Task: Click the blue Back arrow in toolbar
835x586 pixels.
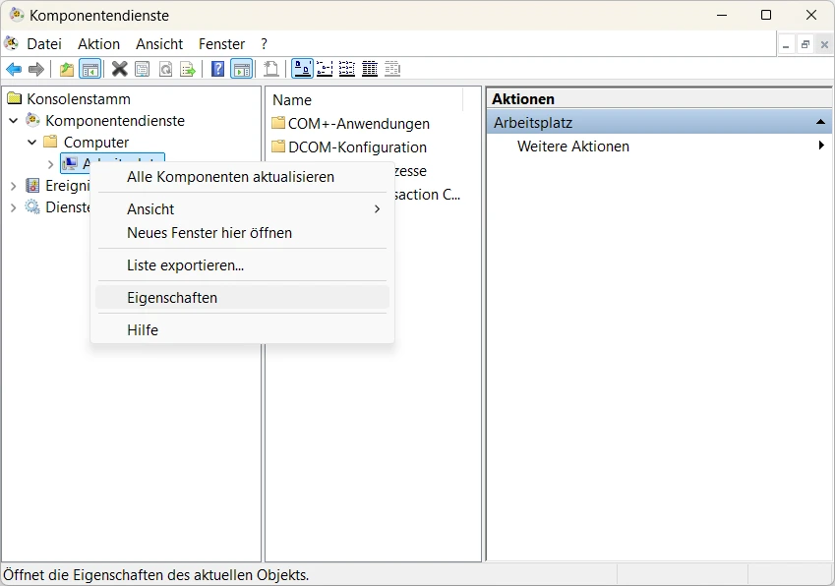Action: (14, 69)
